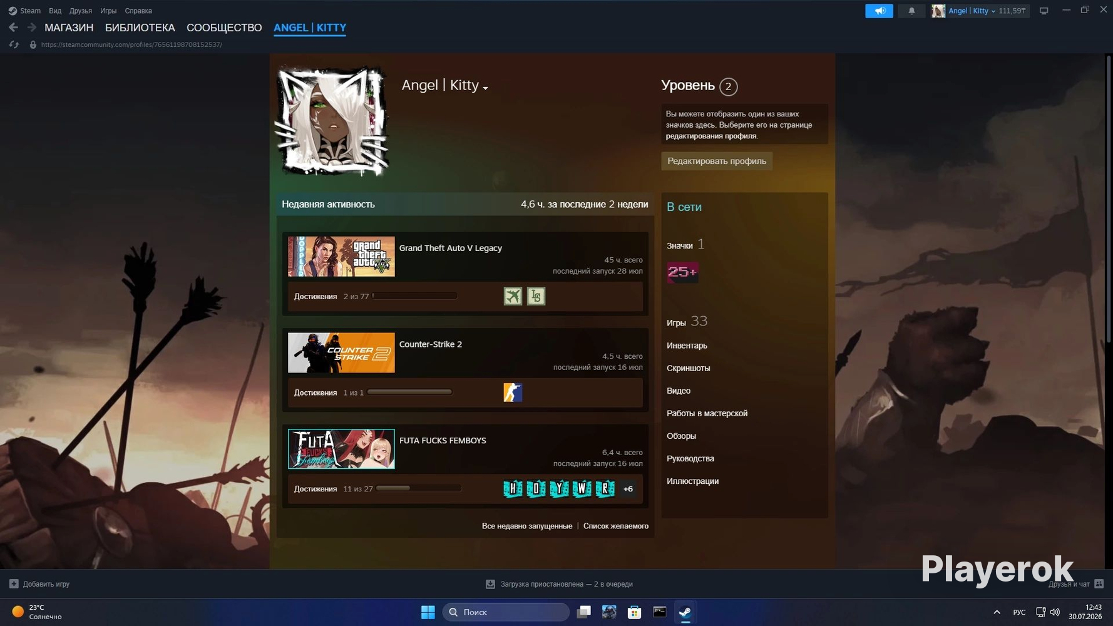Screen dimensions: 1113x626
Task: Click the taskbar Поиск search box
Action: click(x=506, y=612)
